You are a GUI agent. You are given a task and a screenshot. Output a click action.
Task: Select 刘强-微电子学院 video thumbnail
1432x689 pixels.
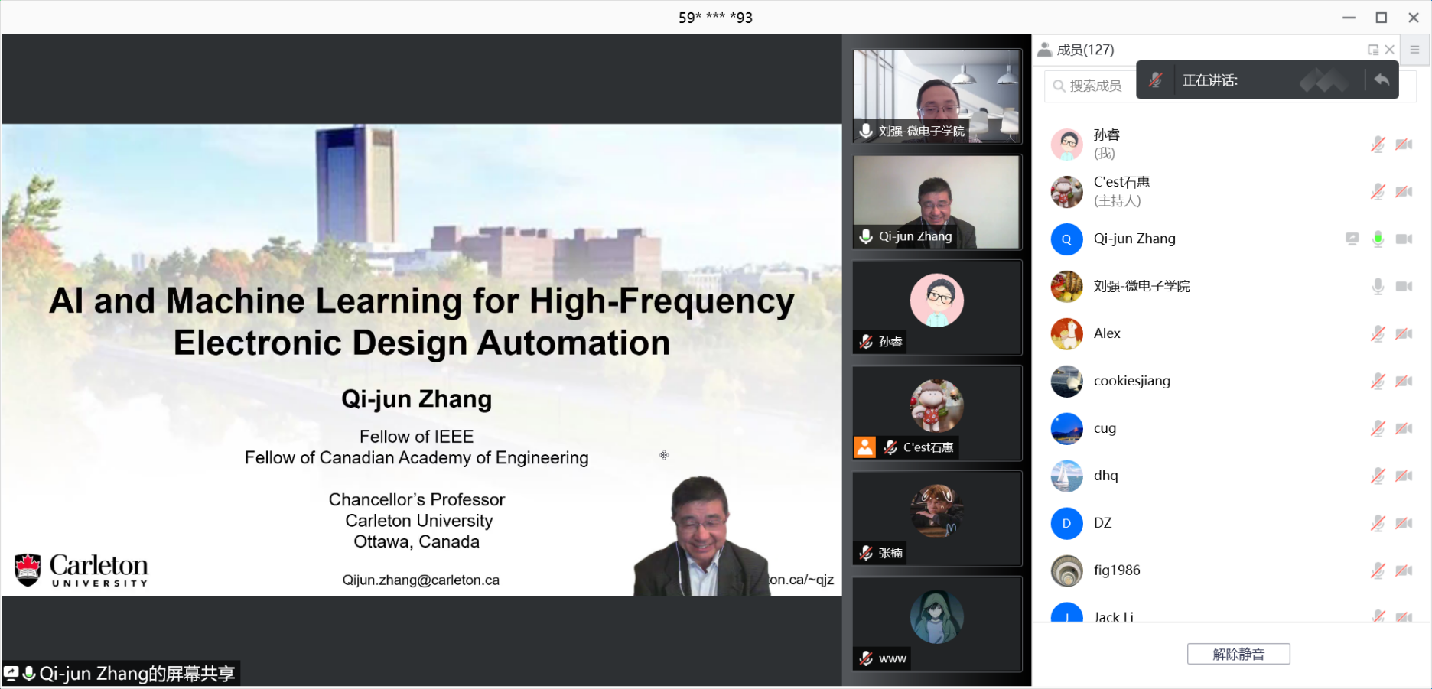937,97
